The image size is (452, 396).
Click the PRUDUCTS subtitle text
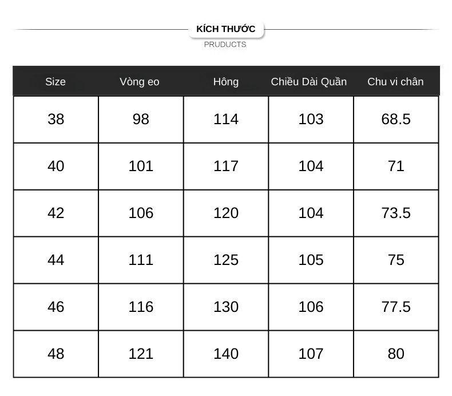click(x=225, y=45)
